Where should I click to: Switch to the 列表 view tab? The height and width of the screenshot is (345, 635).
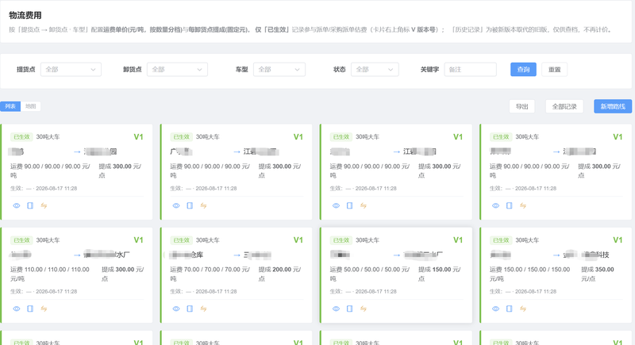click(x=10, y=106)
